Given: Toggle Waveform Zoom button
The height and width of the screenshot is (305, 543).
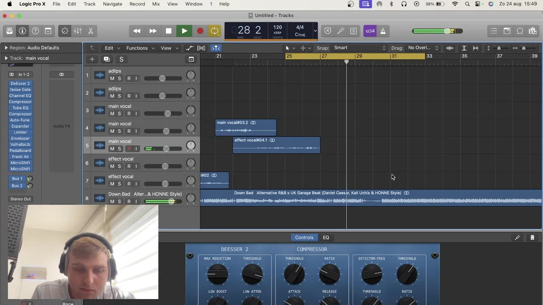Looking at the screenshot, I should pos(450,48).
